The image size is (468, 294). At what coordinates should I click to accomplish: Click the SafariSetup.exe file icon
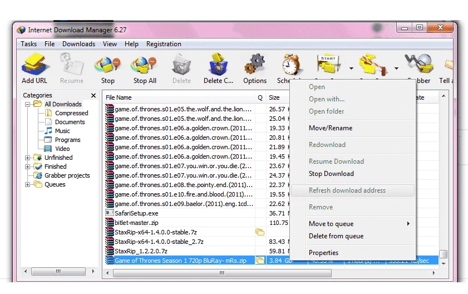click(110, 213)
